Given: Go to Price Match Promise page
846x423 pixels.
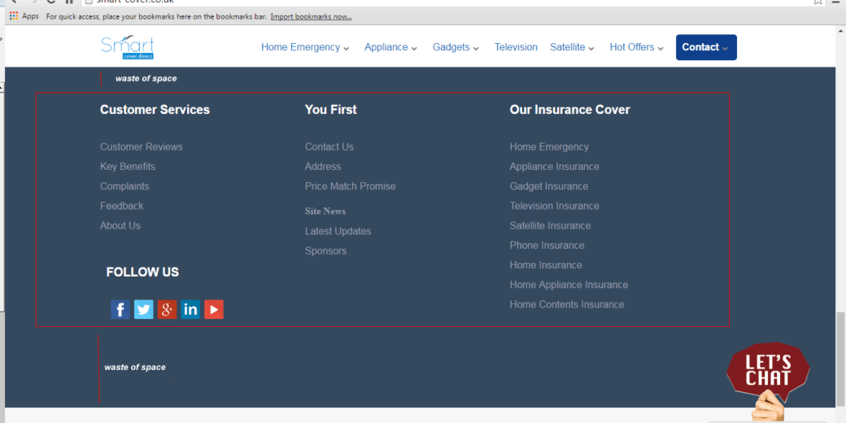Looking at the screenshot, I should click(350, 186).
